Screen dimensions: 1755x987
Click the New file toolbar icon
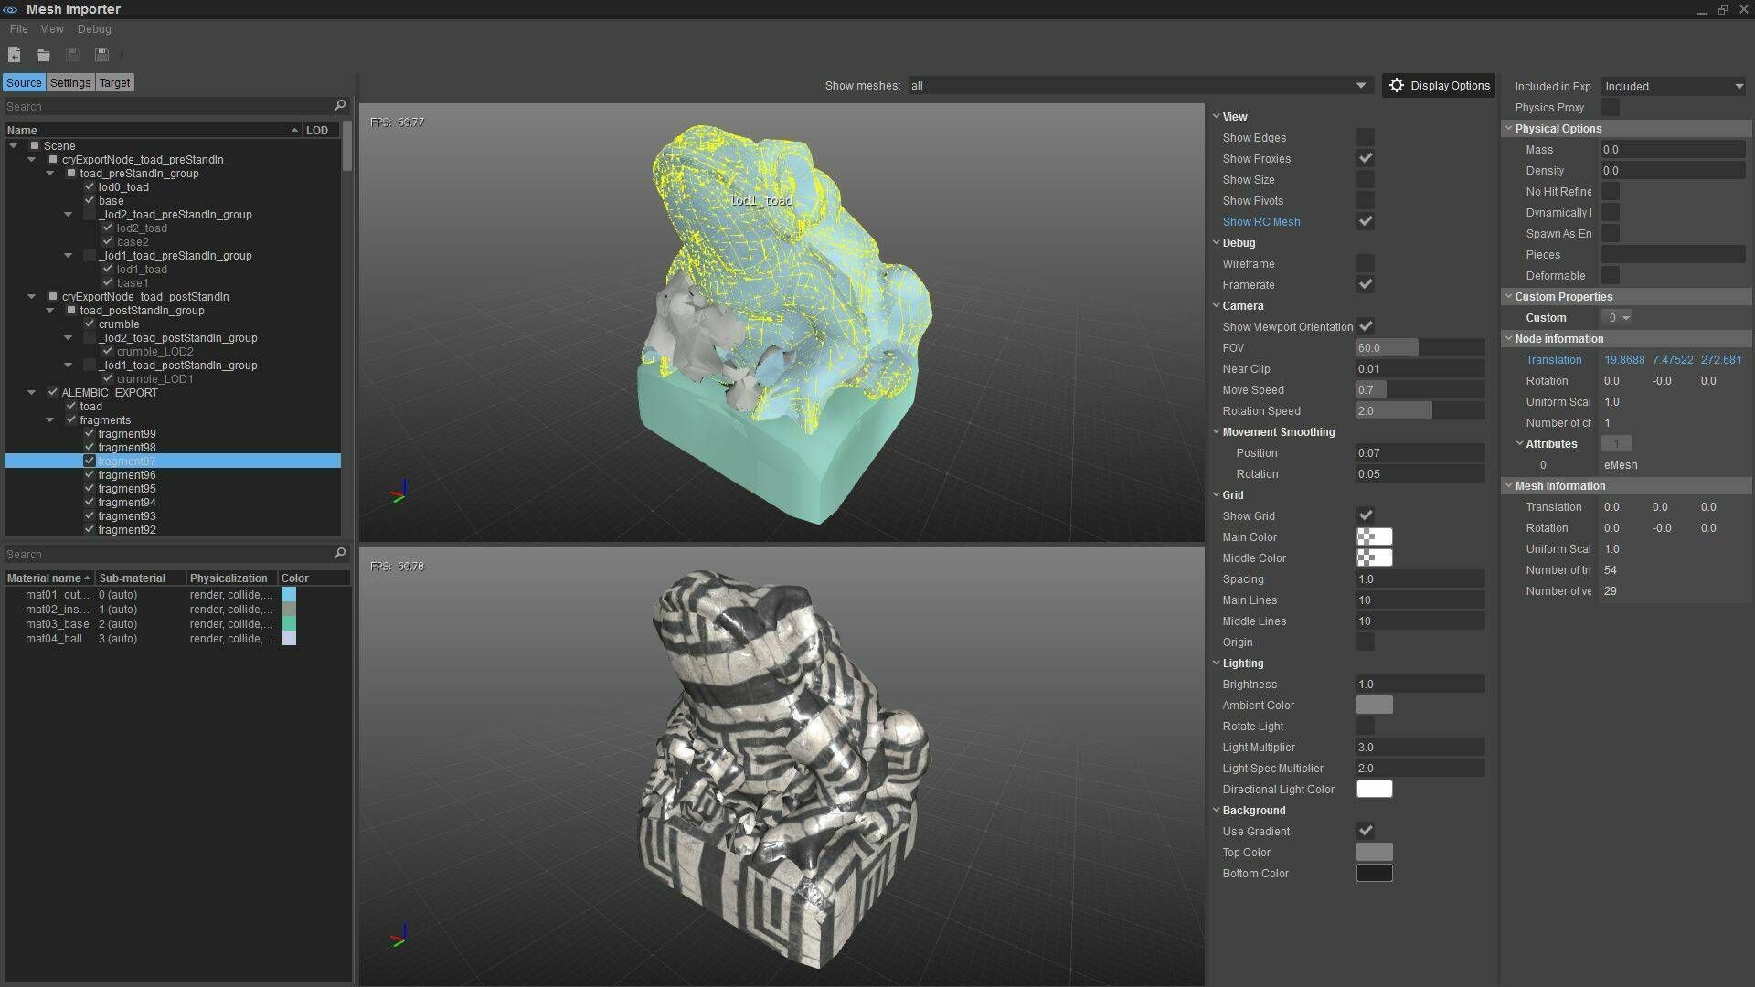click(15, 55)
